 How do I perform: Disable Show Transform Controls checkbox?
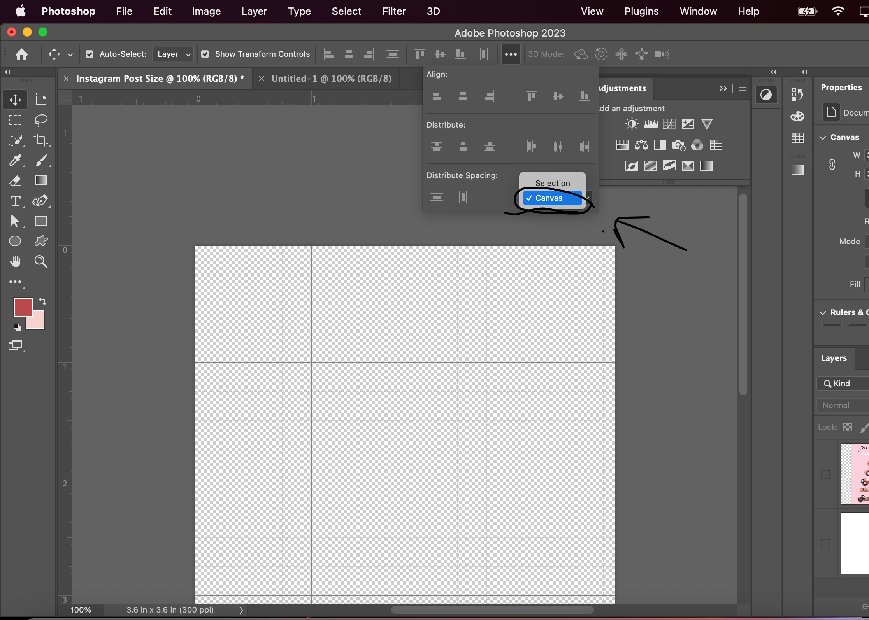click(x=205, y=54)
